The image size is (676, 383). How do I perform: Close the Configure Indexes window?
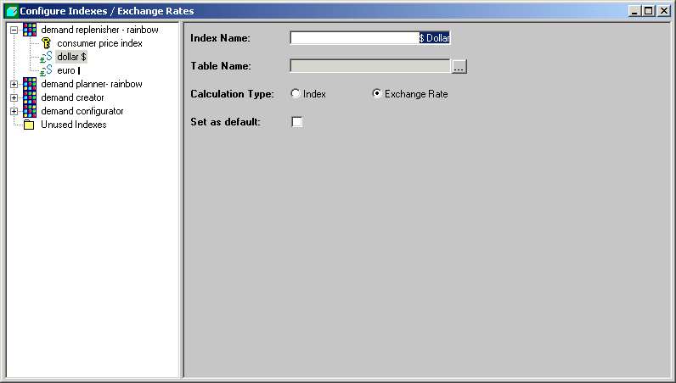663,11
